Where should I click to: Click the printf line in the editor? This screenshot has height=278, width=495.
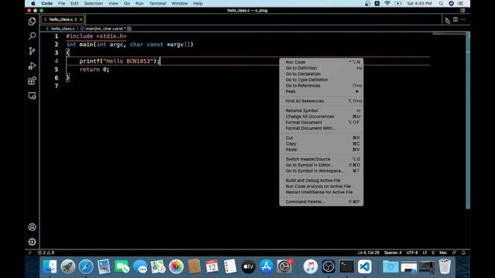[x=120, y=61]
